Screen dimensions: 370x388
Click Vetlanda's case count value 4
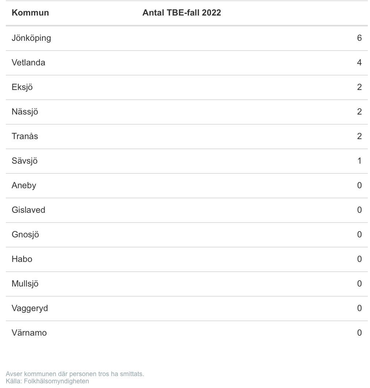[x=359, y=62]
